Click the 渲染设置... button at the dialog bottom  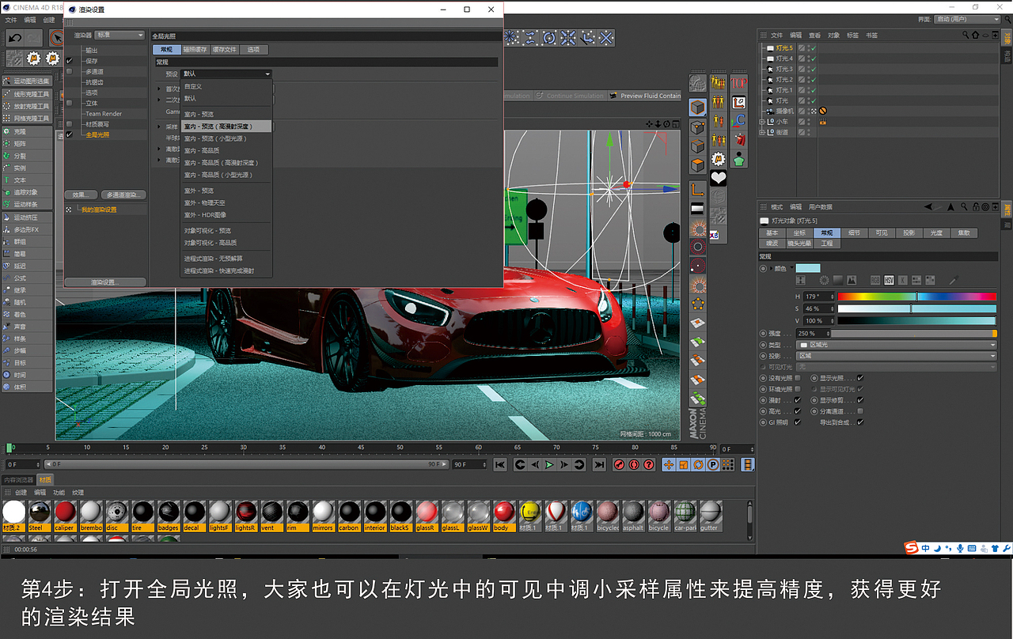(x=105, y=282)
